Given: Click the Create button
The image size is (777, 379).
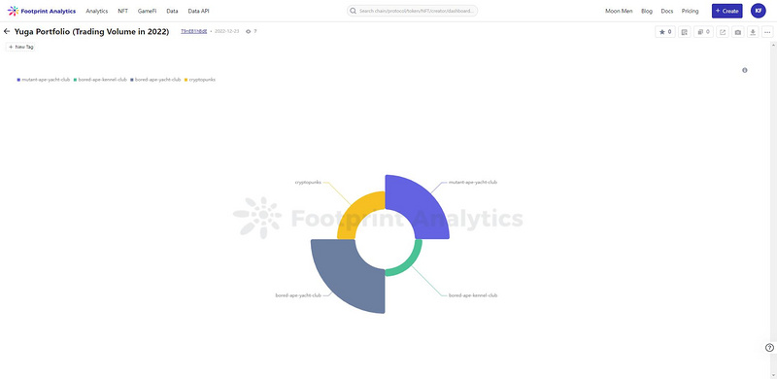Looking at the screenshot, I should [x=726, y=11].
